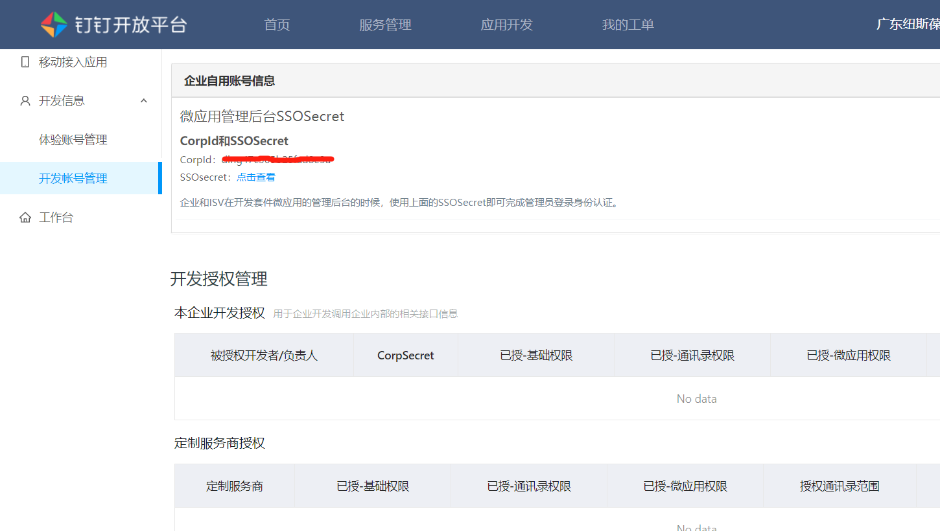Click the CorpSecret column header
940x531 pixels.
[406, 356]
